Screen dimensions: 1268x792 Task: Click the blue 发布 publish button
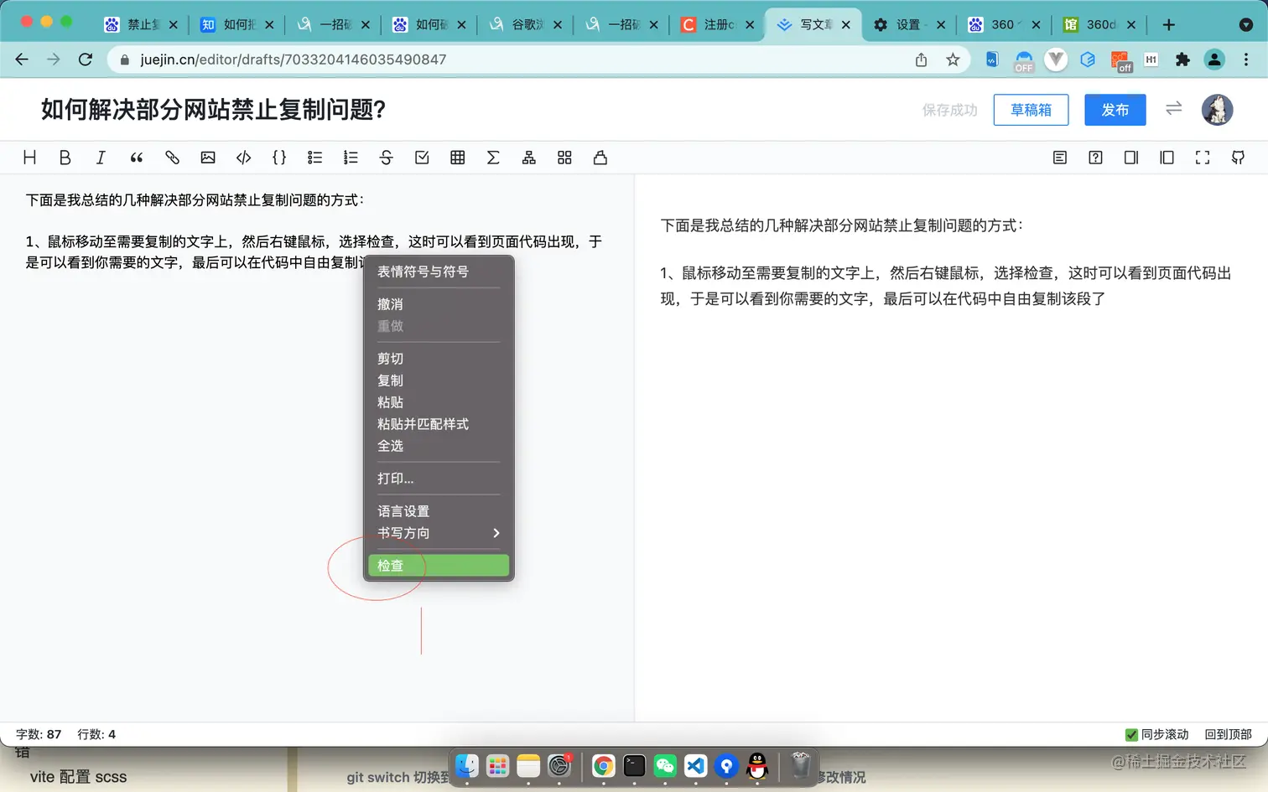(x=1115, y=110)
